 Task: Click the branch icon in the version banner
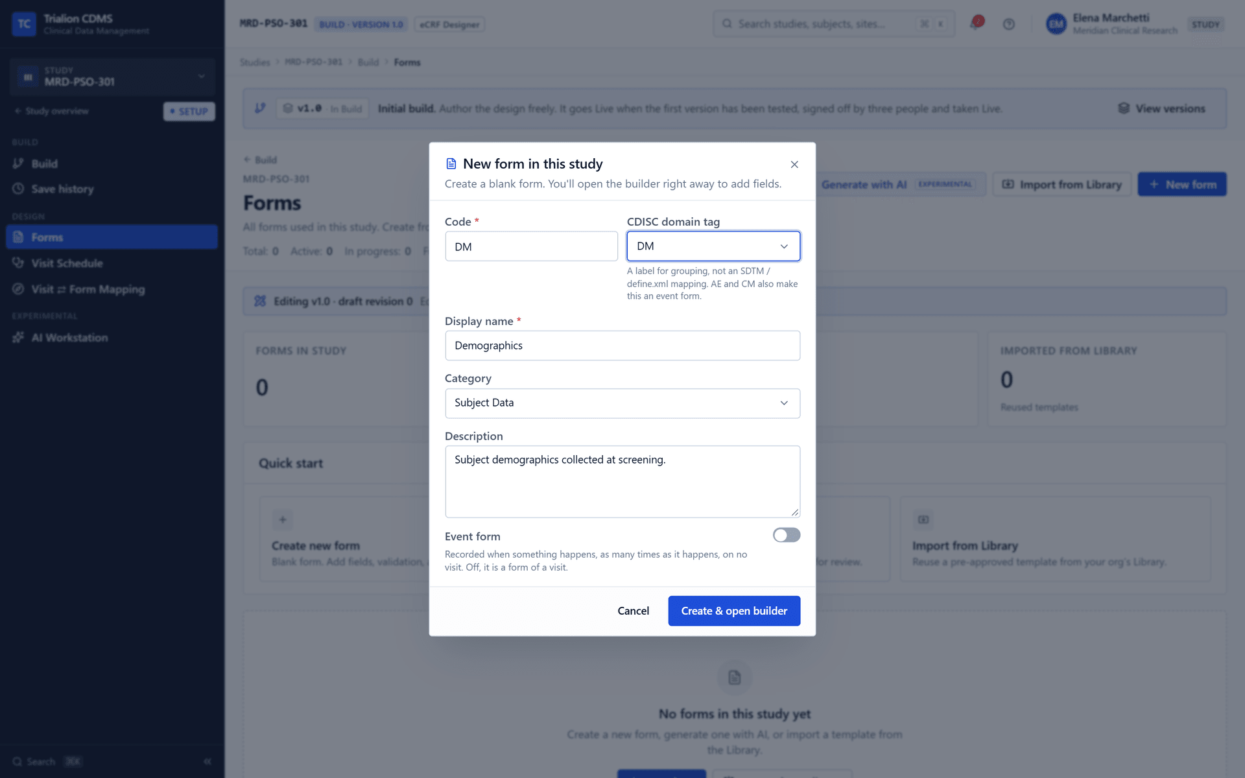coord(260,108)
